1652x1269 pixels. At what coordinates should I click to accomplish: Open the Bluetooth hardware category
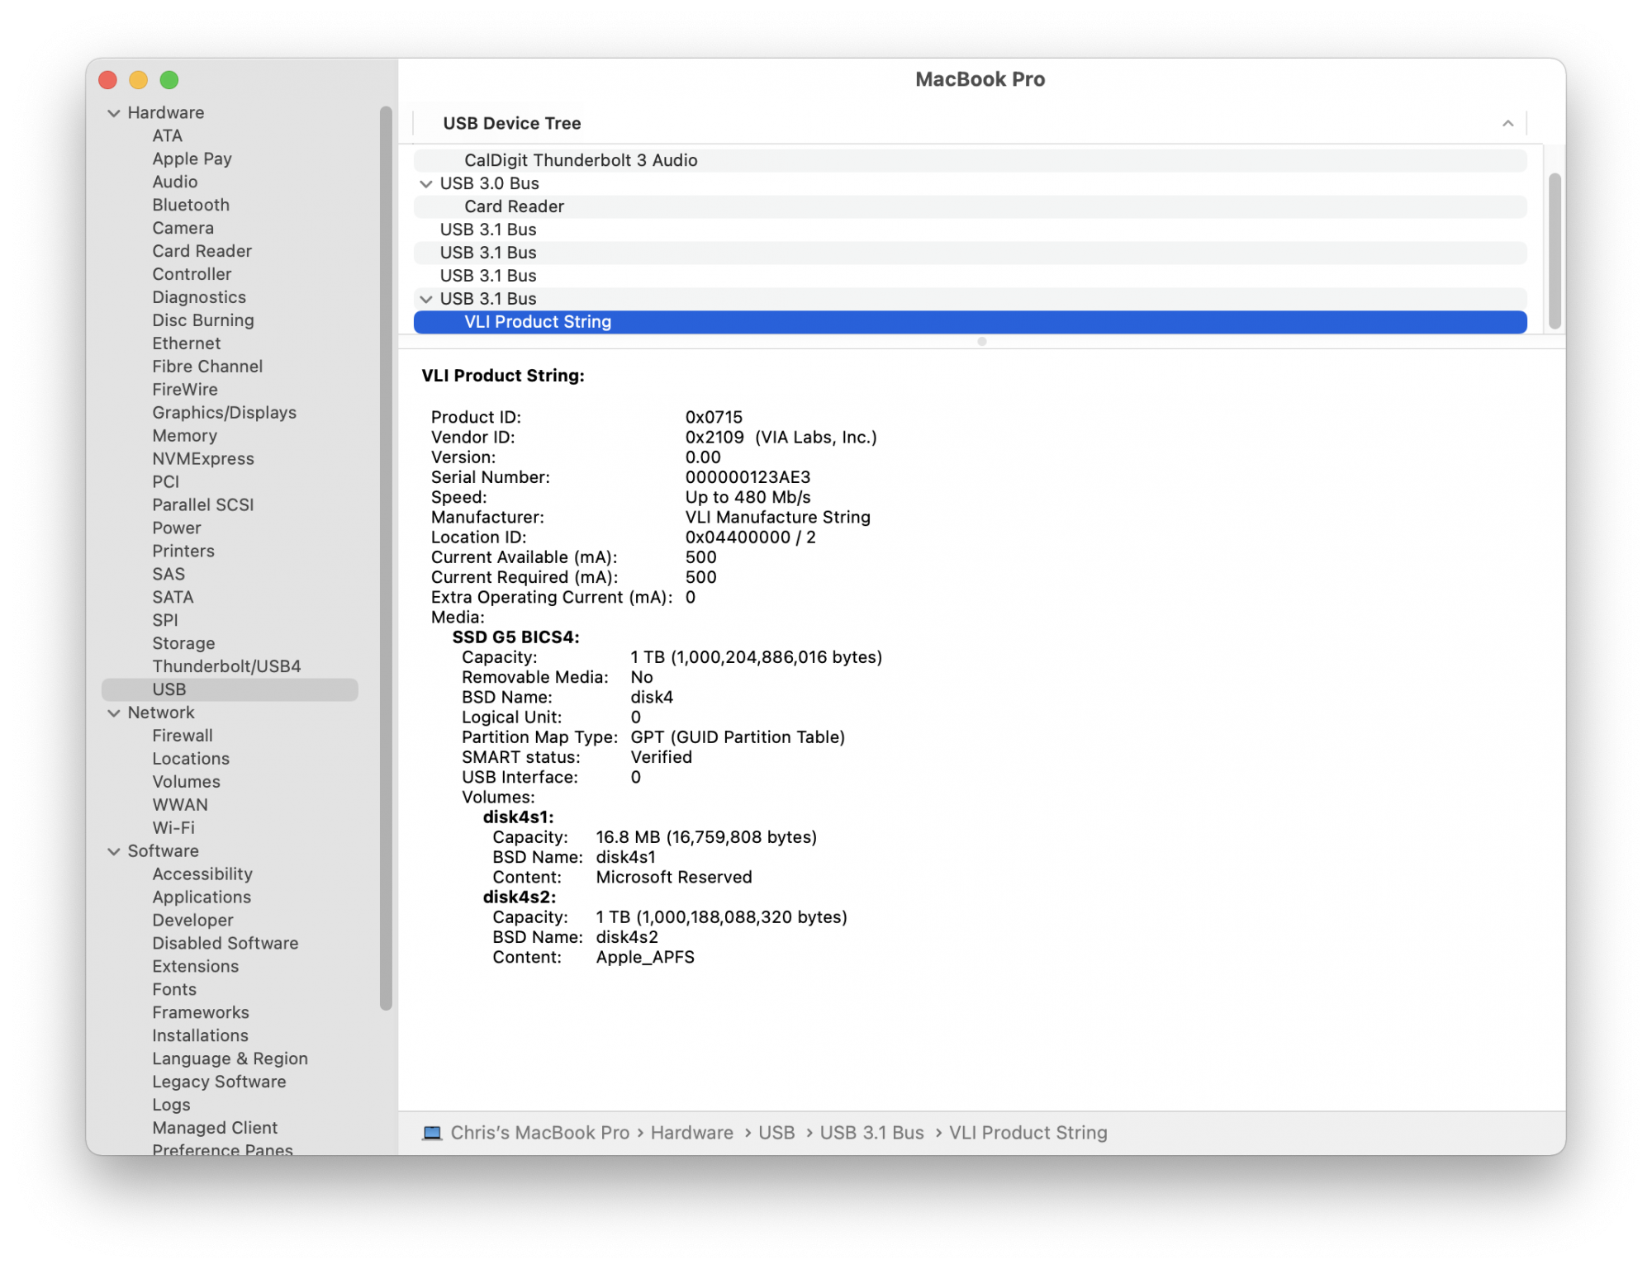pos(191,205)
